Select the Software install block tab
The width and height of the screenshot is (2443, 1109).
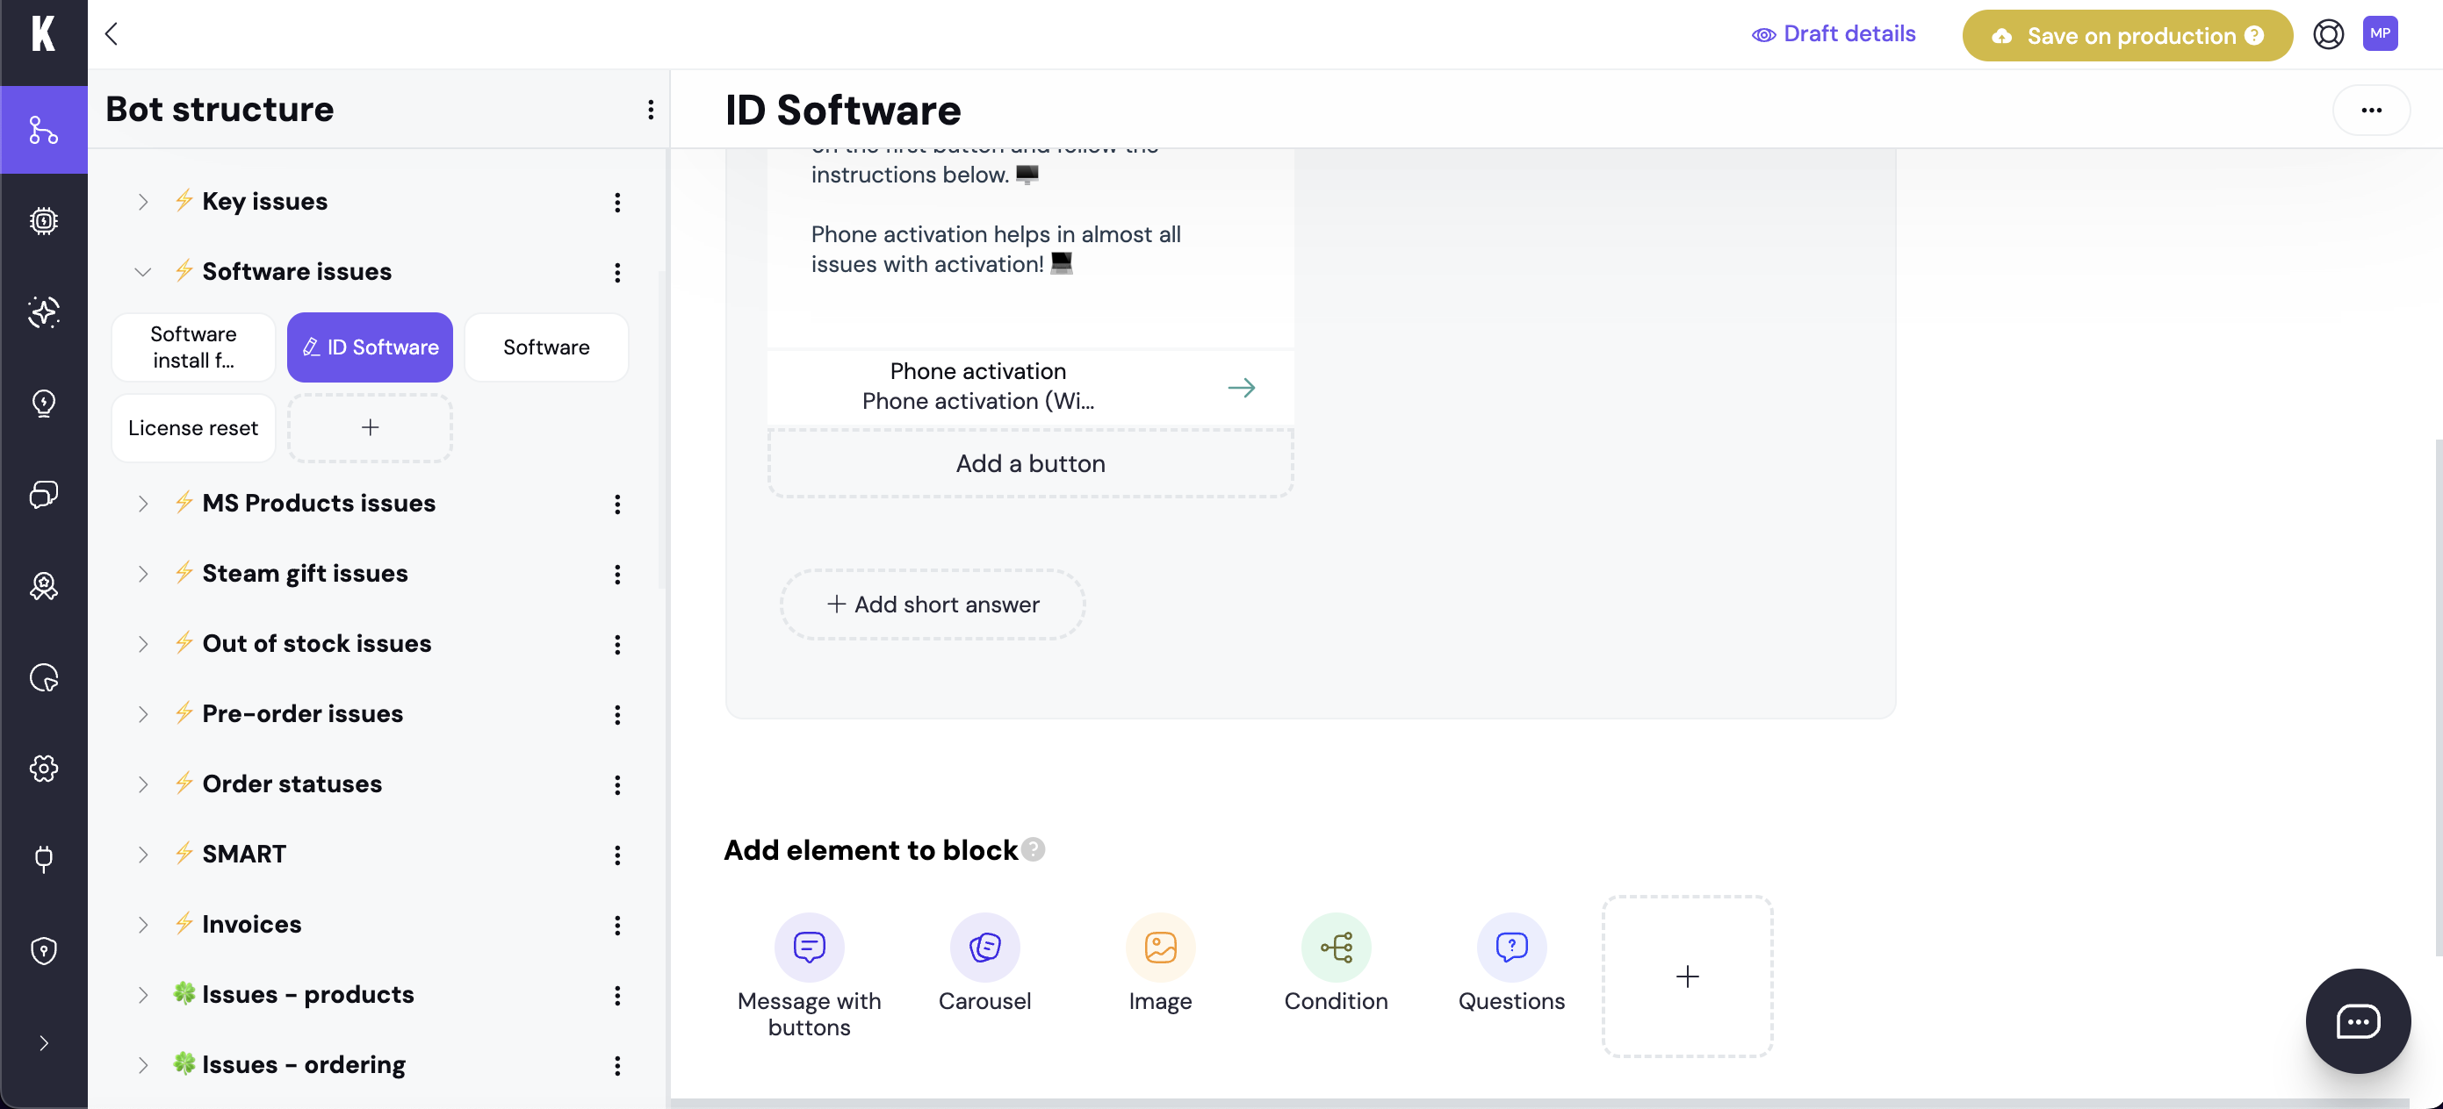point(192,347)
